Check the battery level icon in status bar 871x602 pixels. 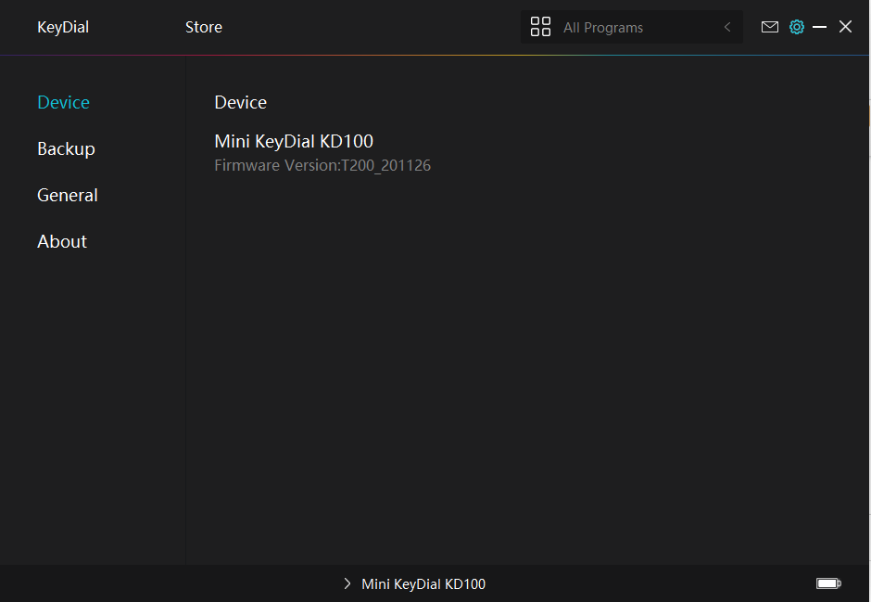pyautogui.click(x=828, y=583)
